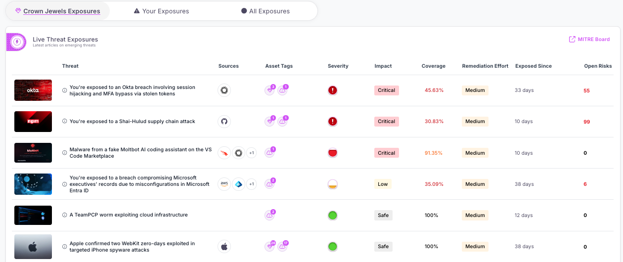Viewport: 623px width, 262px height.
Task: Click the info icon beside TeamPCP worm threat
Action: coord(64,215)
